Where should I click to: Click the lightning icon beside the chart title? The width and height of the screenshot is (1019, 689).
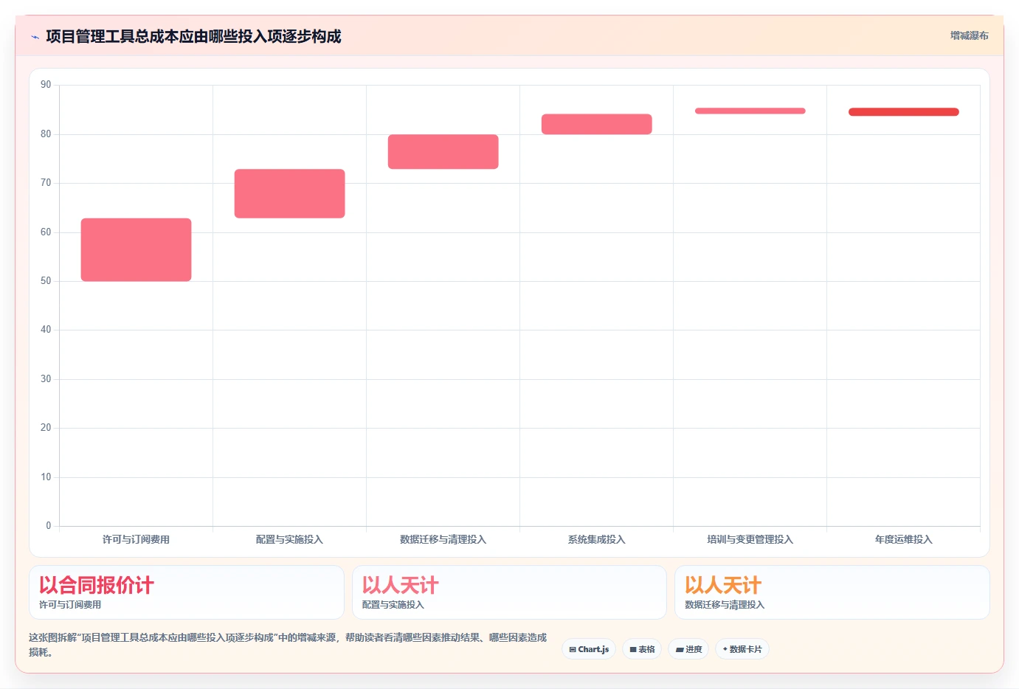coord(35,37)
